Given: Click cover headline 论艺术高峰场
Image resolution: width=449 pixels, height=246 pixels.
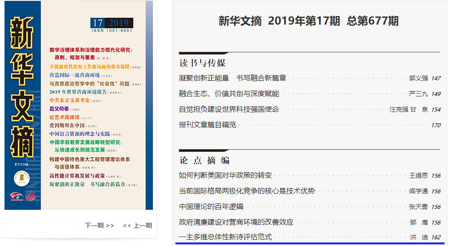Looking at the screenshot, I should coord(64,117).
